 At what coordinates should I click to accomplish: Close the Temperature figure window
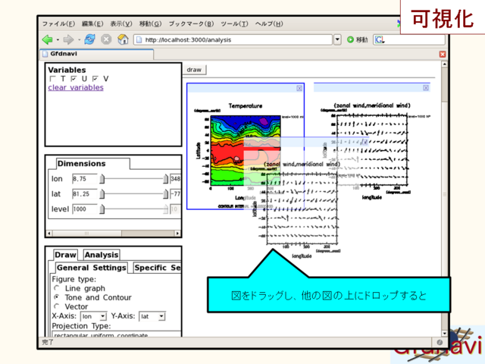click(299, 88)
